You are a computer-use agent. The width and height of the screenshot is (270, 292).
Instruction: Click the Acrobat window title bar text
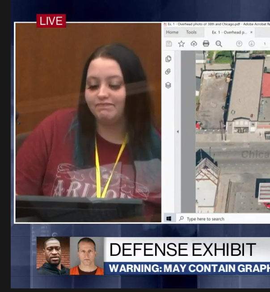(219, 24)
